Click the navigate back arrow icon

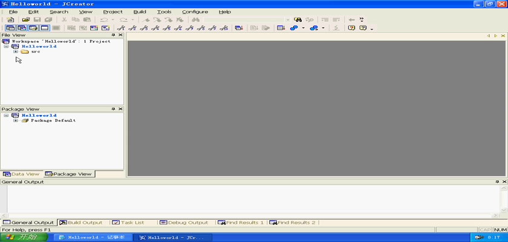[x=351, y=20]
